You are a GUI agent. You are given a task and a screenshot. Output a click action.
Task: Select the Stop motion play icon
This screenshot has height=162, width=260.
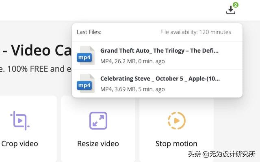pyautogui.click(x=177, y=121)
